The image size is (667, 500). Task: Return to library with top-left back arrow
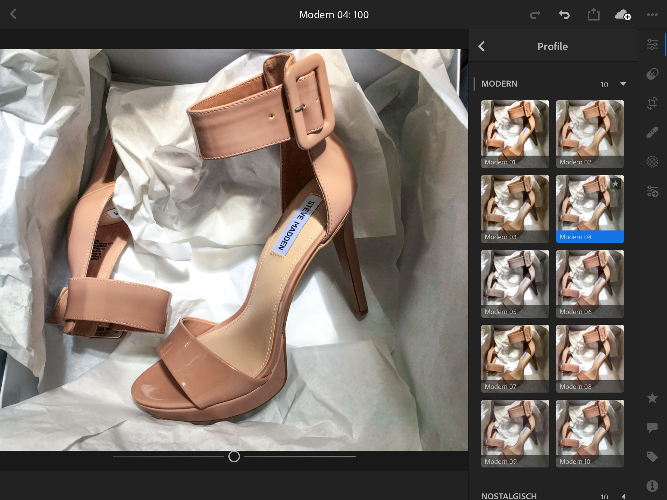[13, 14]
